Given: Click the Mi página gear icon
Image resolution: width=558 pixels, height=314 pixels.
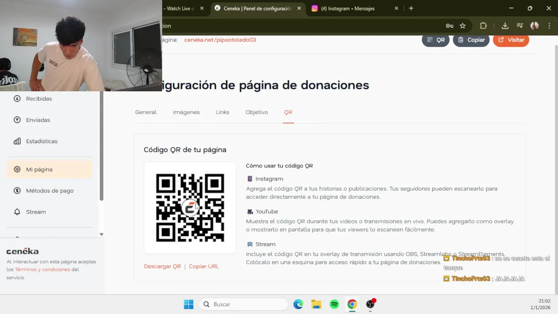Looking at the screenshot, I should tap(17, 169).
